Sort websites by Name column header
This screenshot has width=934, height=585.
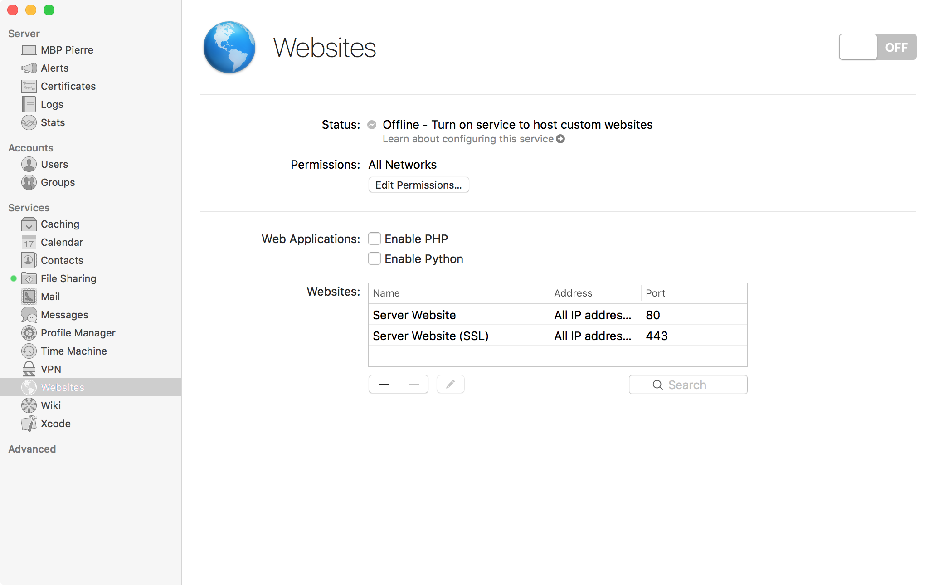pos(459,293)
